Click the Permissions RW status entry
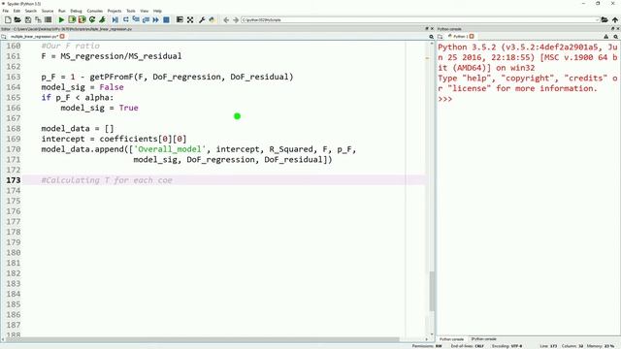621x349 pixels. pos(427,346)
